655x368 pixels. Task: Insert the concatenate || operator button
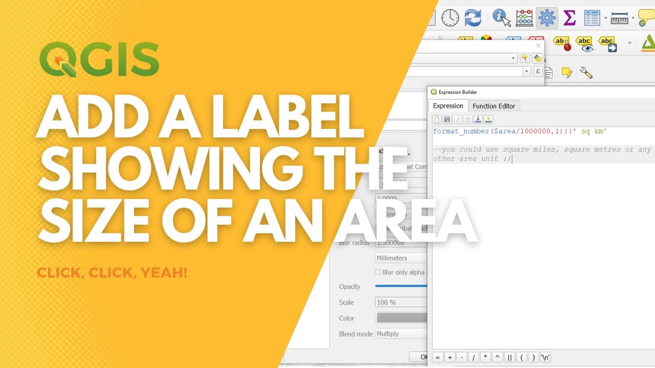pos(510,357)
